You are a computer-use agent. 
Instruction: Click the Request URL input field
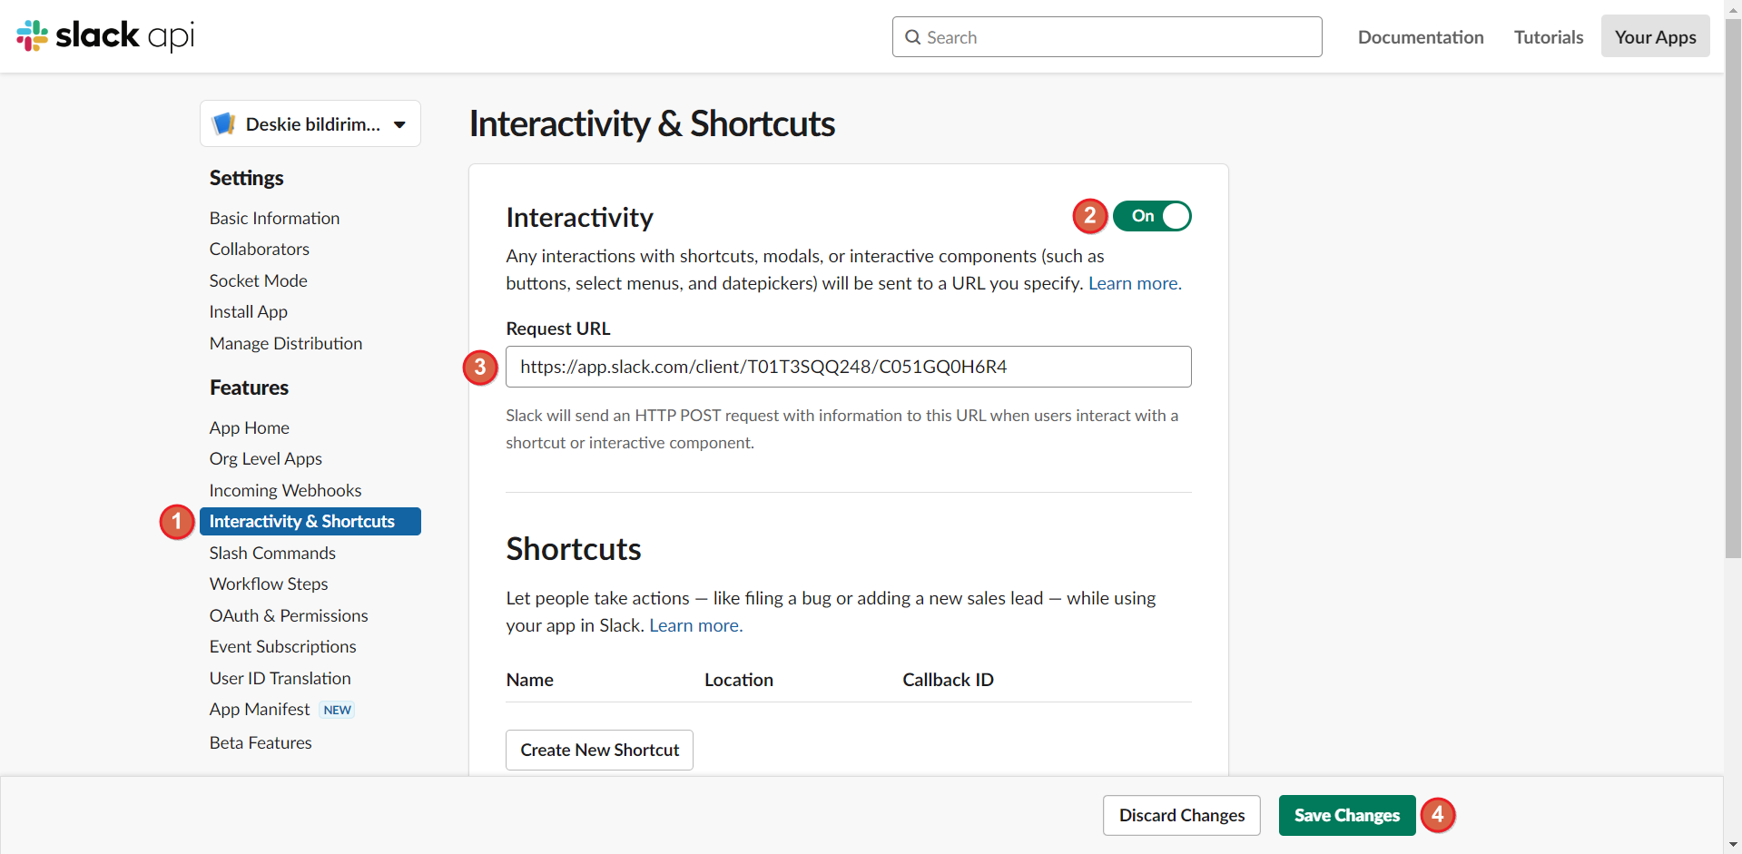coord(848,367)
